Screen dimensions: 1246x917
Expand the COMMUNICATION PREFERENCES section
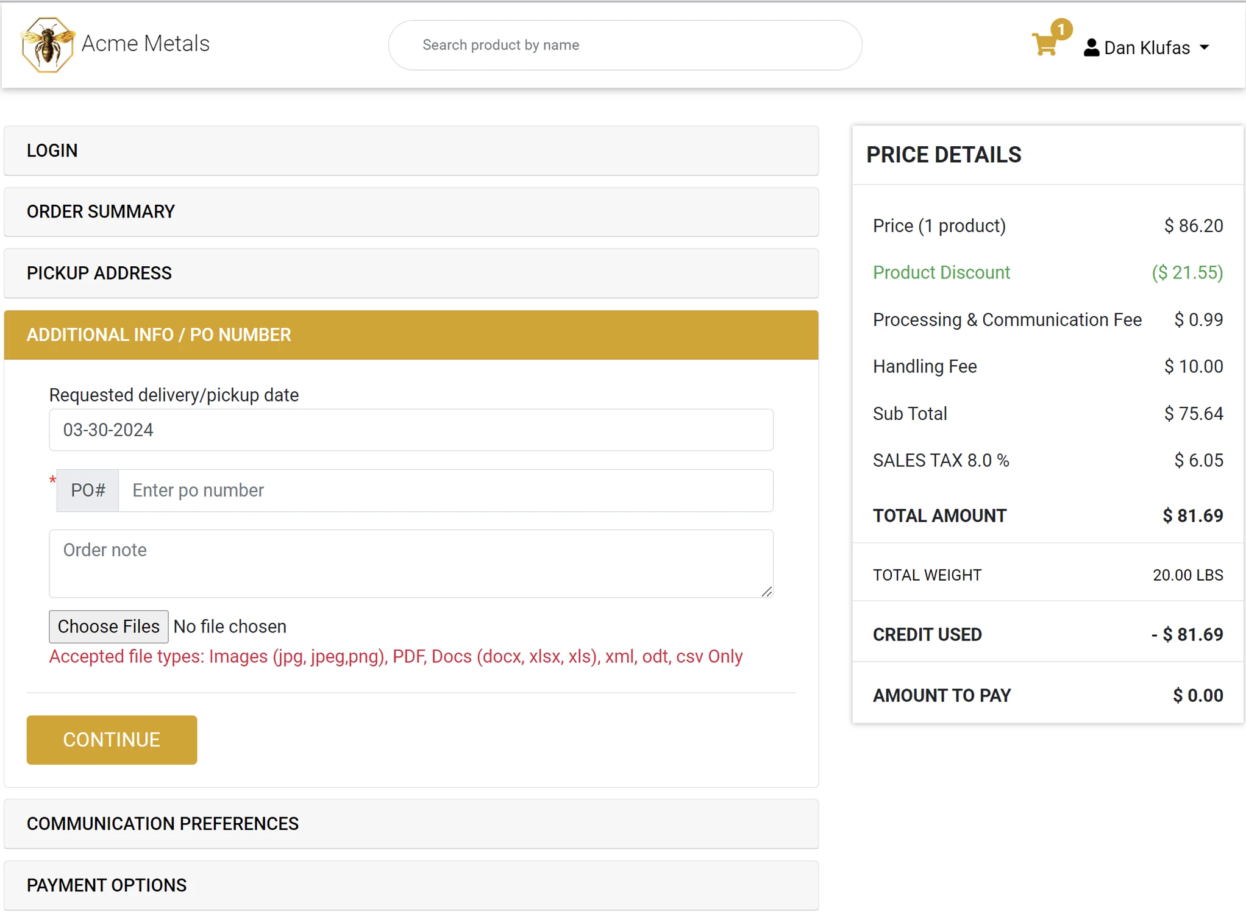(411, 824)
